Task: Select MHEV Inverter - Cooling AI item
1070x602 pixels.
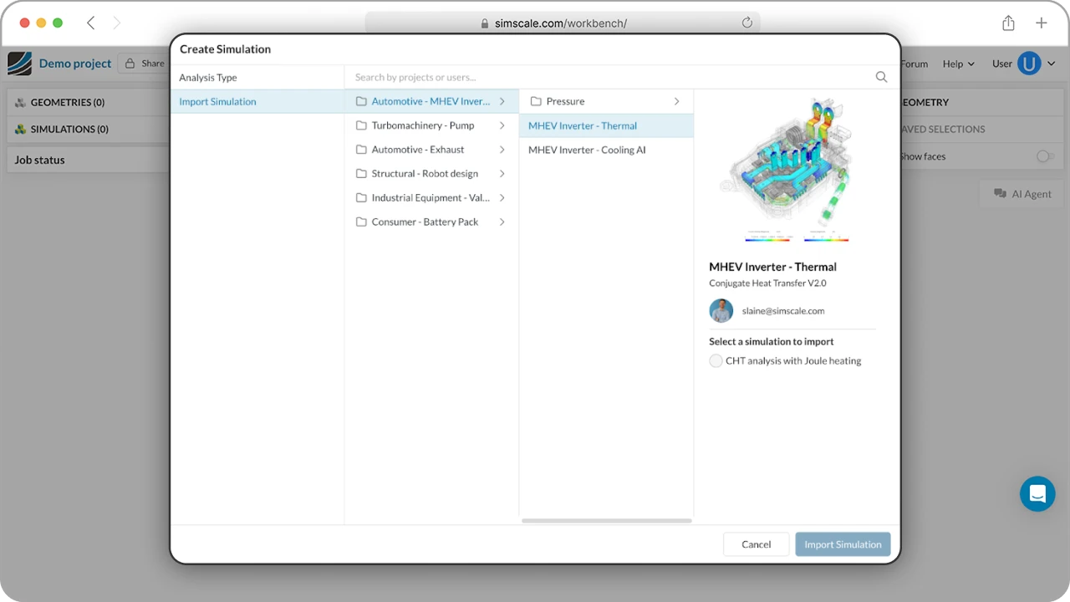Action: pyautogui.click(x=587, y=150)
